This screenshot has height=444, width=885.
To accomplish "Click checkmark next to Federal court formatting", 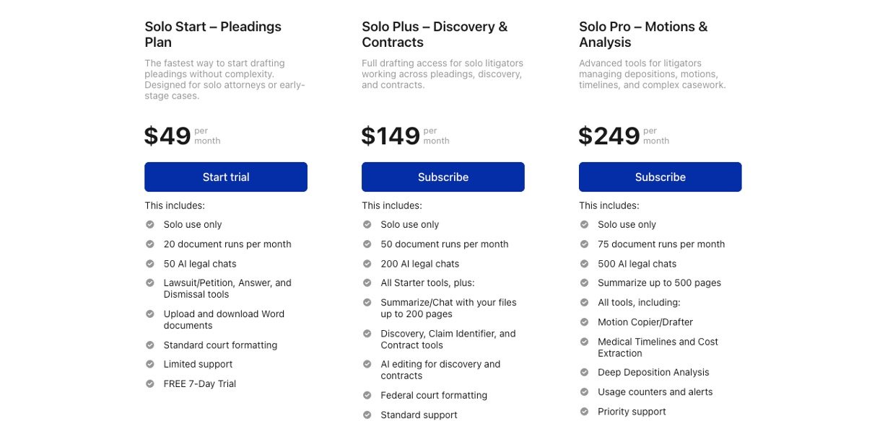I will click(367, 395).
